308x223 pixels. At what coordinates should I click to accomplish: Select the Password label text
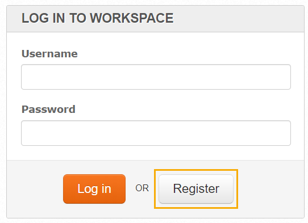pos(48,110)
